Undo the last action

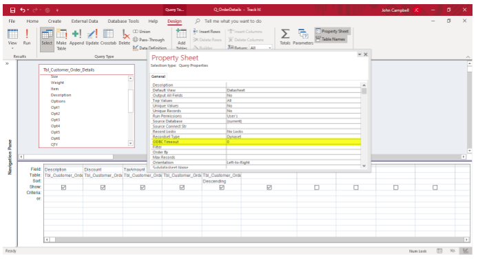23,10
